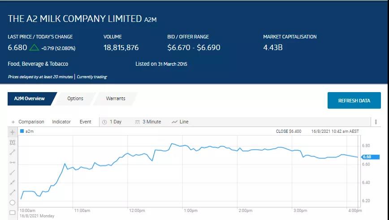Click the +0.719 (12.080%) change text
The image size is (389, 220).
[x=58, y=48]
